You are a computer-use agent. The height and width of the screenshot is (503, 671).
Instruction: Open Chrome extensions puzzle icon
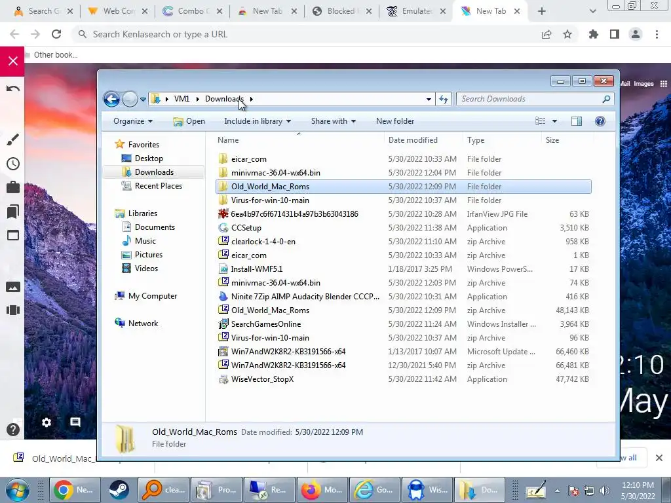594,34
